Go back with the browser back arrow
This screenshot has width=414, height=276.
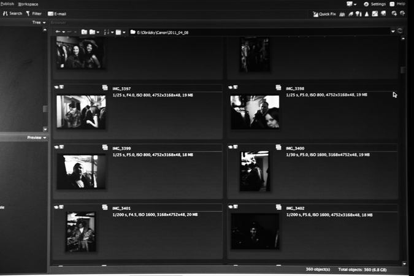58,32
